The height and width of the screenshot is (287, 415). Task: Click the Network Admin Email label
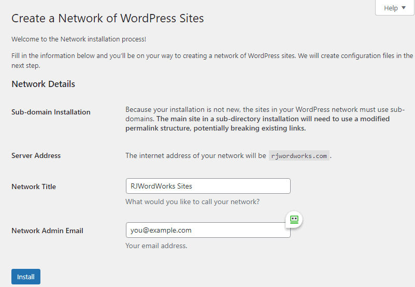(47, 231)
